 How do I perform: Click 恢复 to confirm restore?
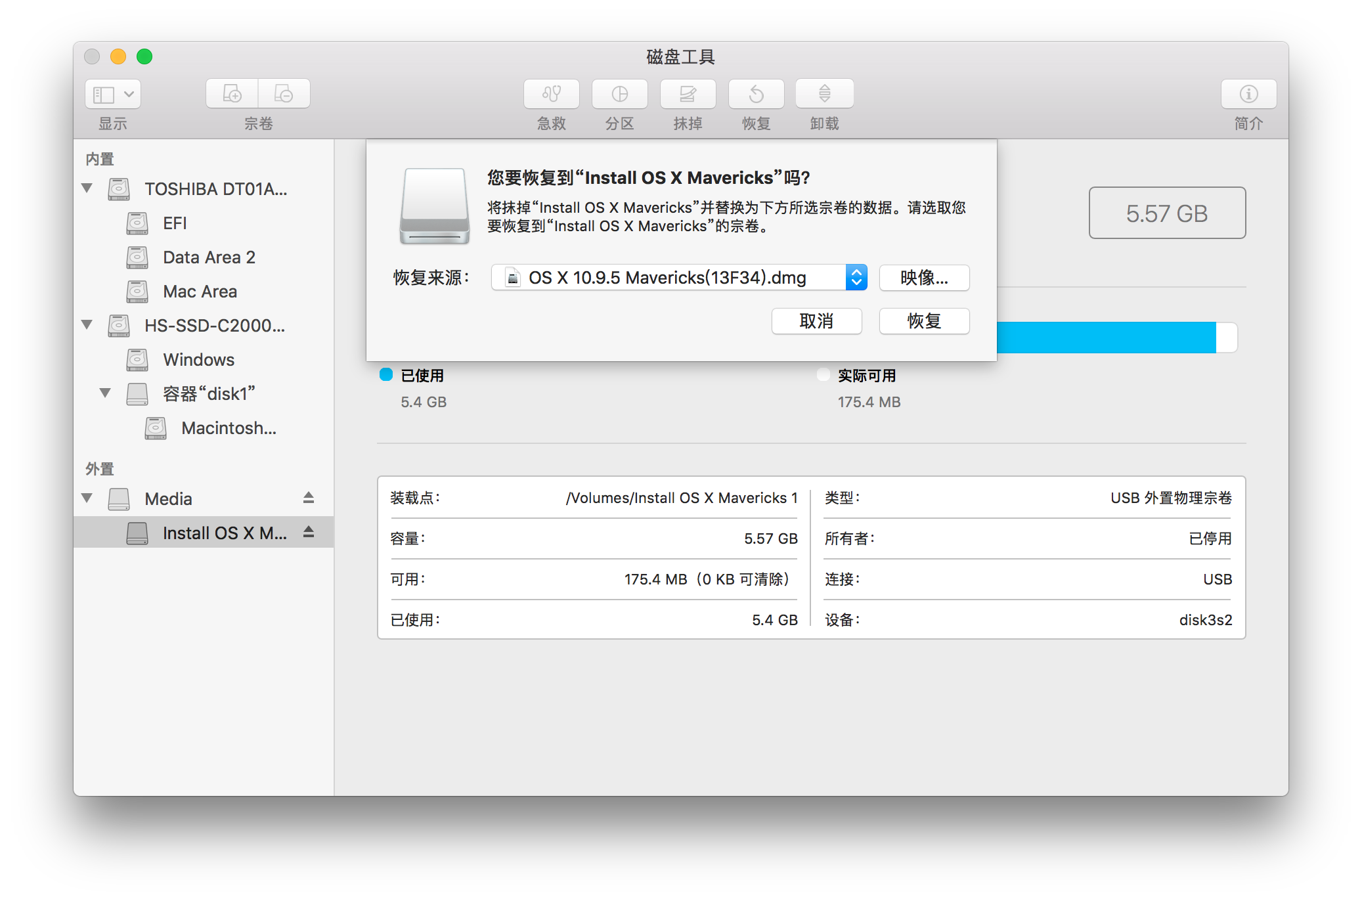tap(923, 321)
